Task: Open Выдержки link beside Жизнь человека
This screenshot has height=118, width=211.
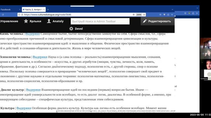Action: click(x=33, y=34)
